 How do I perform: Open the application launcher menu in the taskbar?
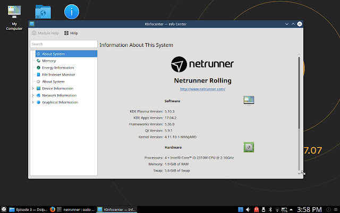(x=4, y=209)
